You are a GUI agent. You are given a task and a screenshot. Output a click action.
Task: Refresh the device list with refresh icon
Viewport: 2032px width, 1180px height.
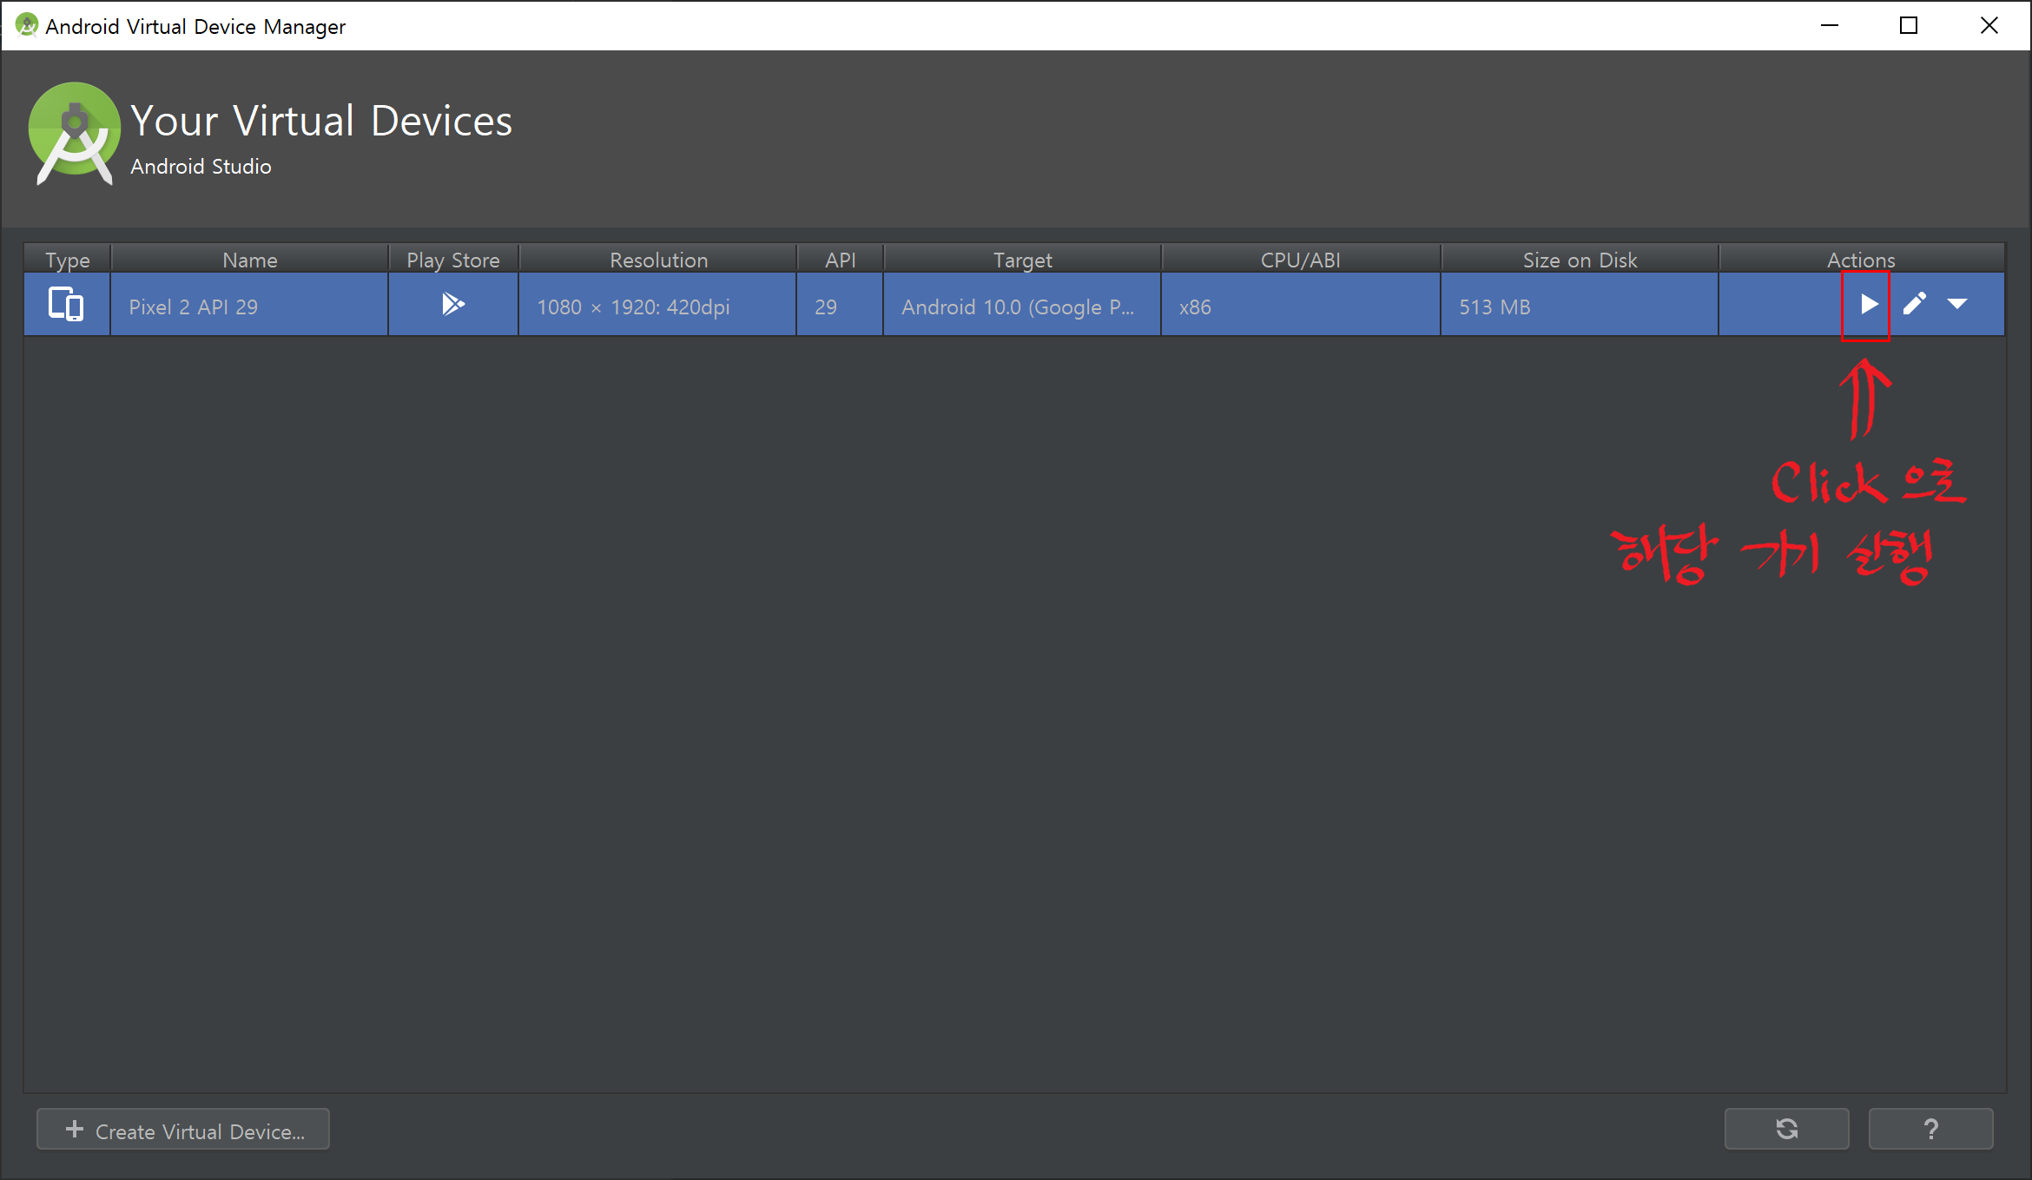[x=1786, y=1129]
